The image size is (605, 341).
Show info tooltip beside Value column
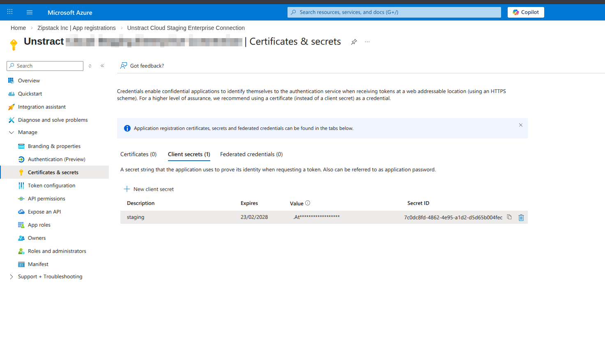pyautogui.click(x=308, y=203)
